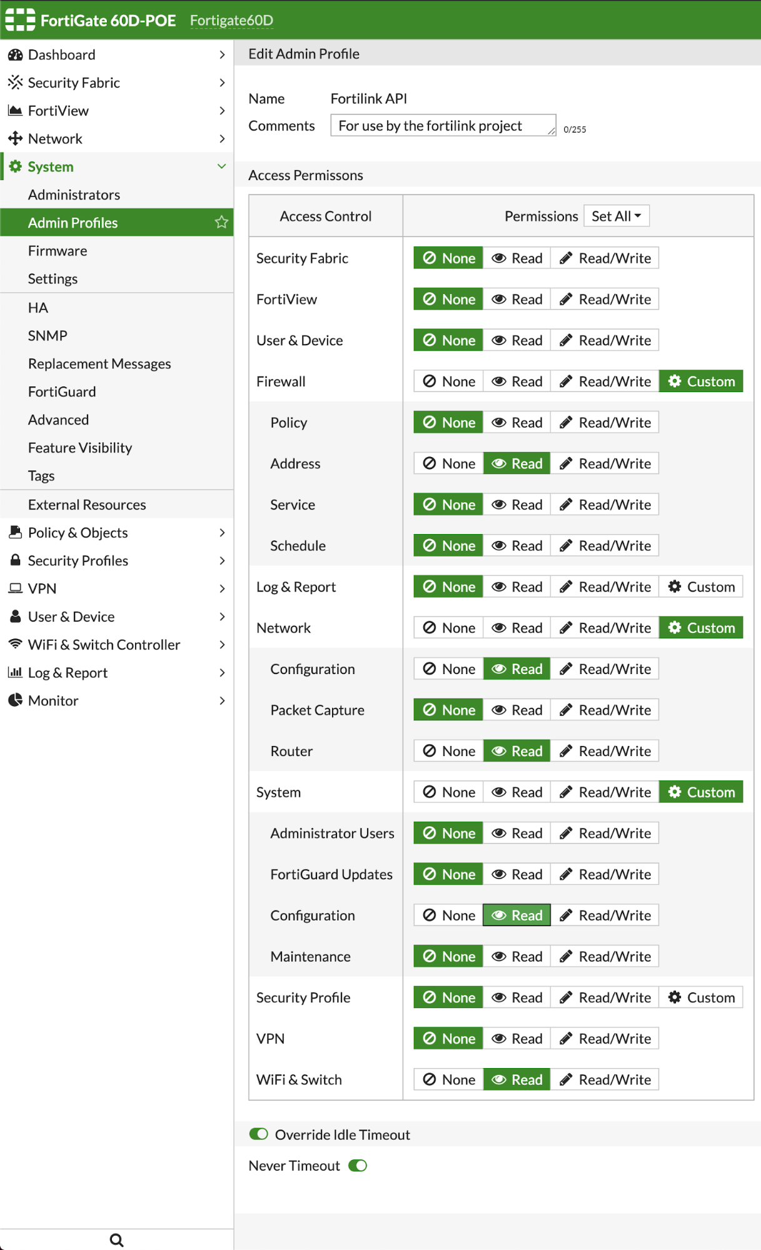Click the Monitor pie chart icon
The image size is (761, 1250).
15,700
